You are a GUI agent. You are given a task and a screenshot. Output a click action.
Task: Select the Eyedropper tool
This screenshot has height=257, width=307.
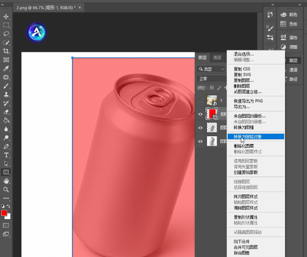coord(6,68)
